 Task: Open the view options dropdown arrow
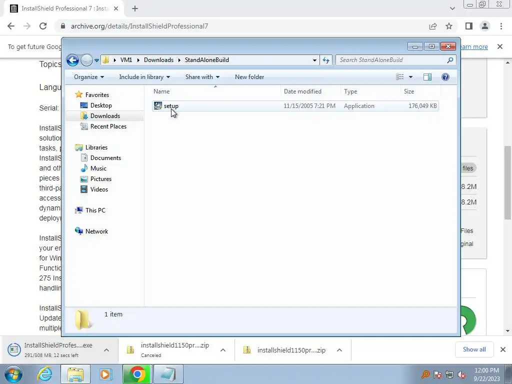point(411,77)
